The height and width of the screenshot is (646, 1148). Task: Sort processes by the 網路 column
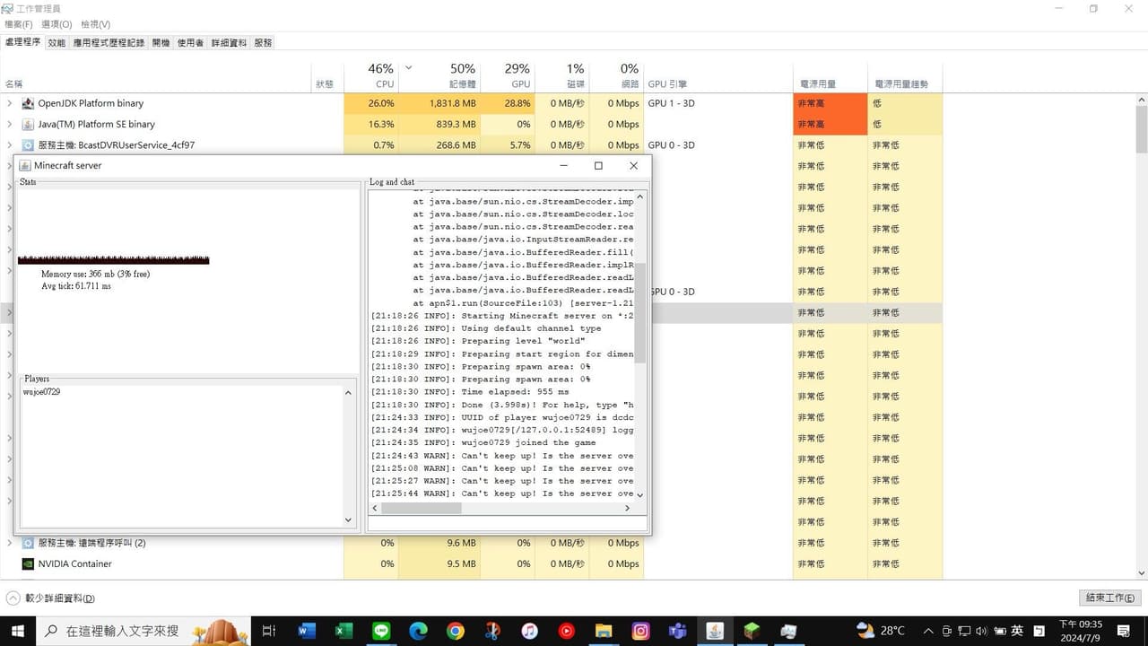pos(617,76)
